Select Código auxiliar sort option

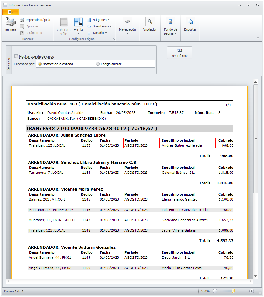pos(98,64)
